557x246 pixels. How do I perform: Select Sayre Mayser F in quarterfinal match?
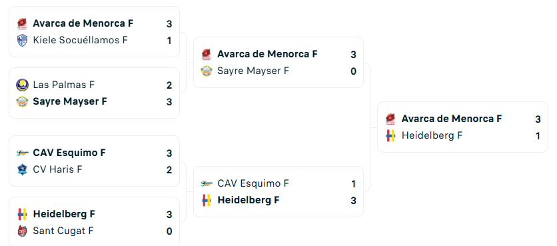click(x=70, y=102)
